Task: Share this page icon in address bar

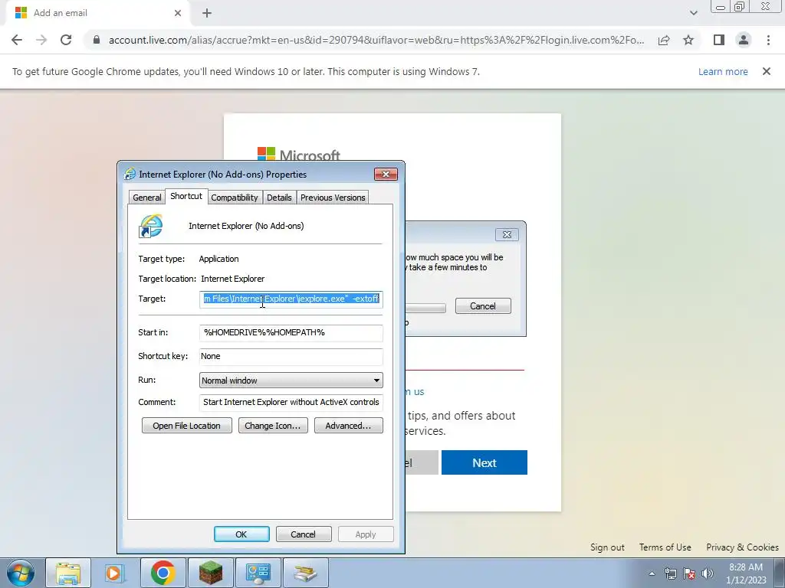Action: coord(664,40)
